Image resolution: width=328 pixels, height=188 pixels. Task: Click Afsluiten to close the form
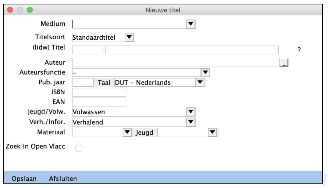(63, 179)
